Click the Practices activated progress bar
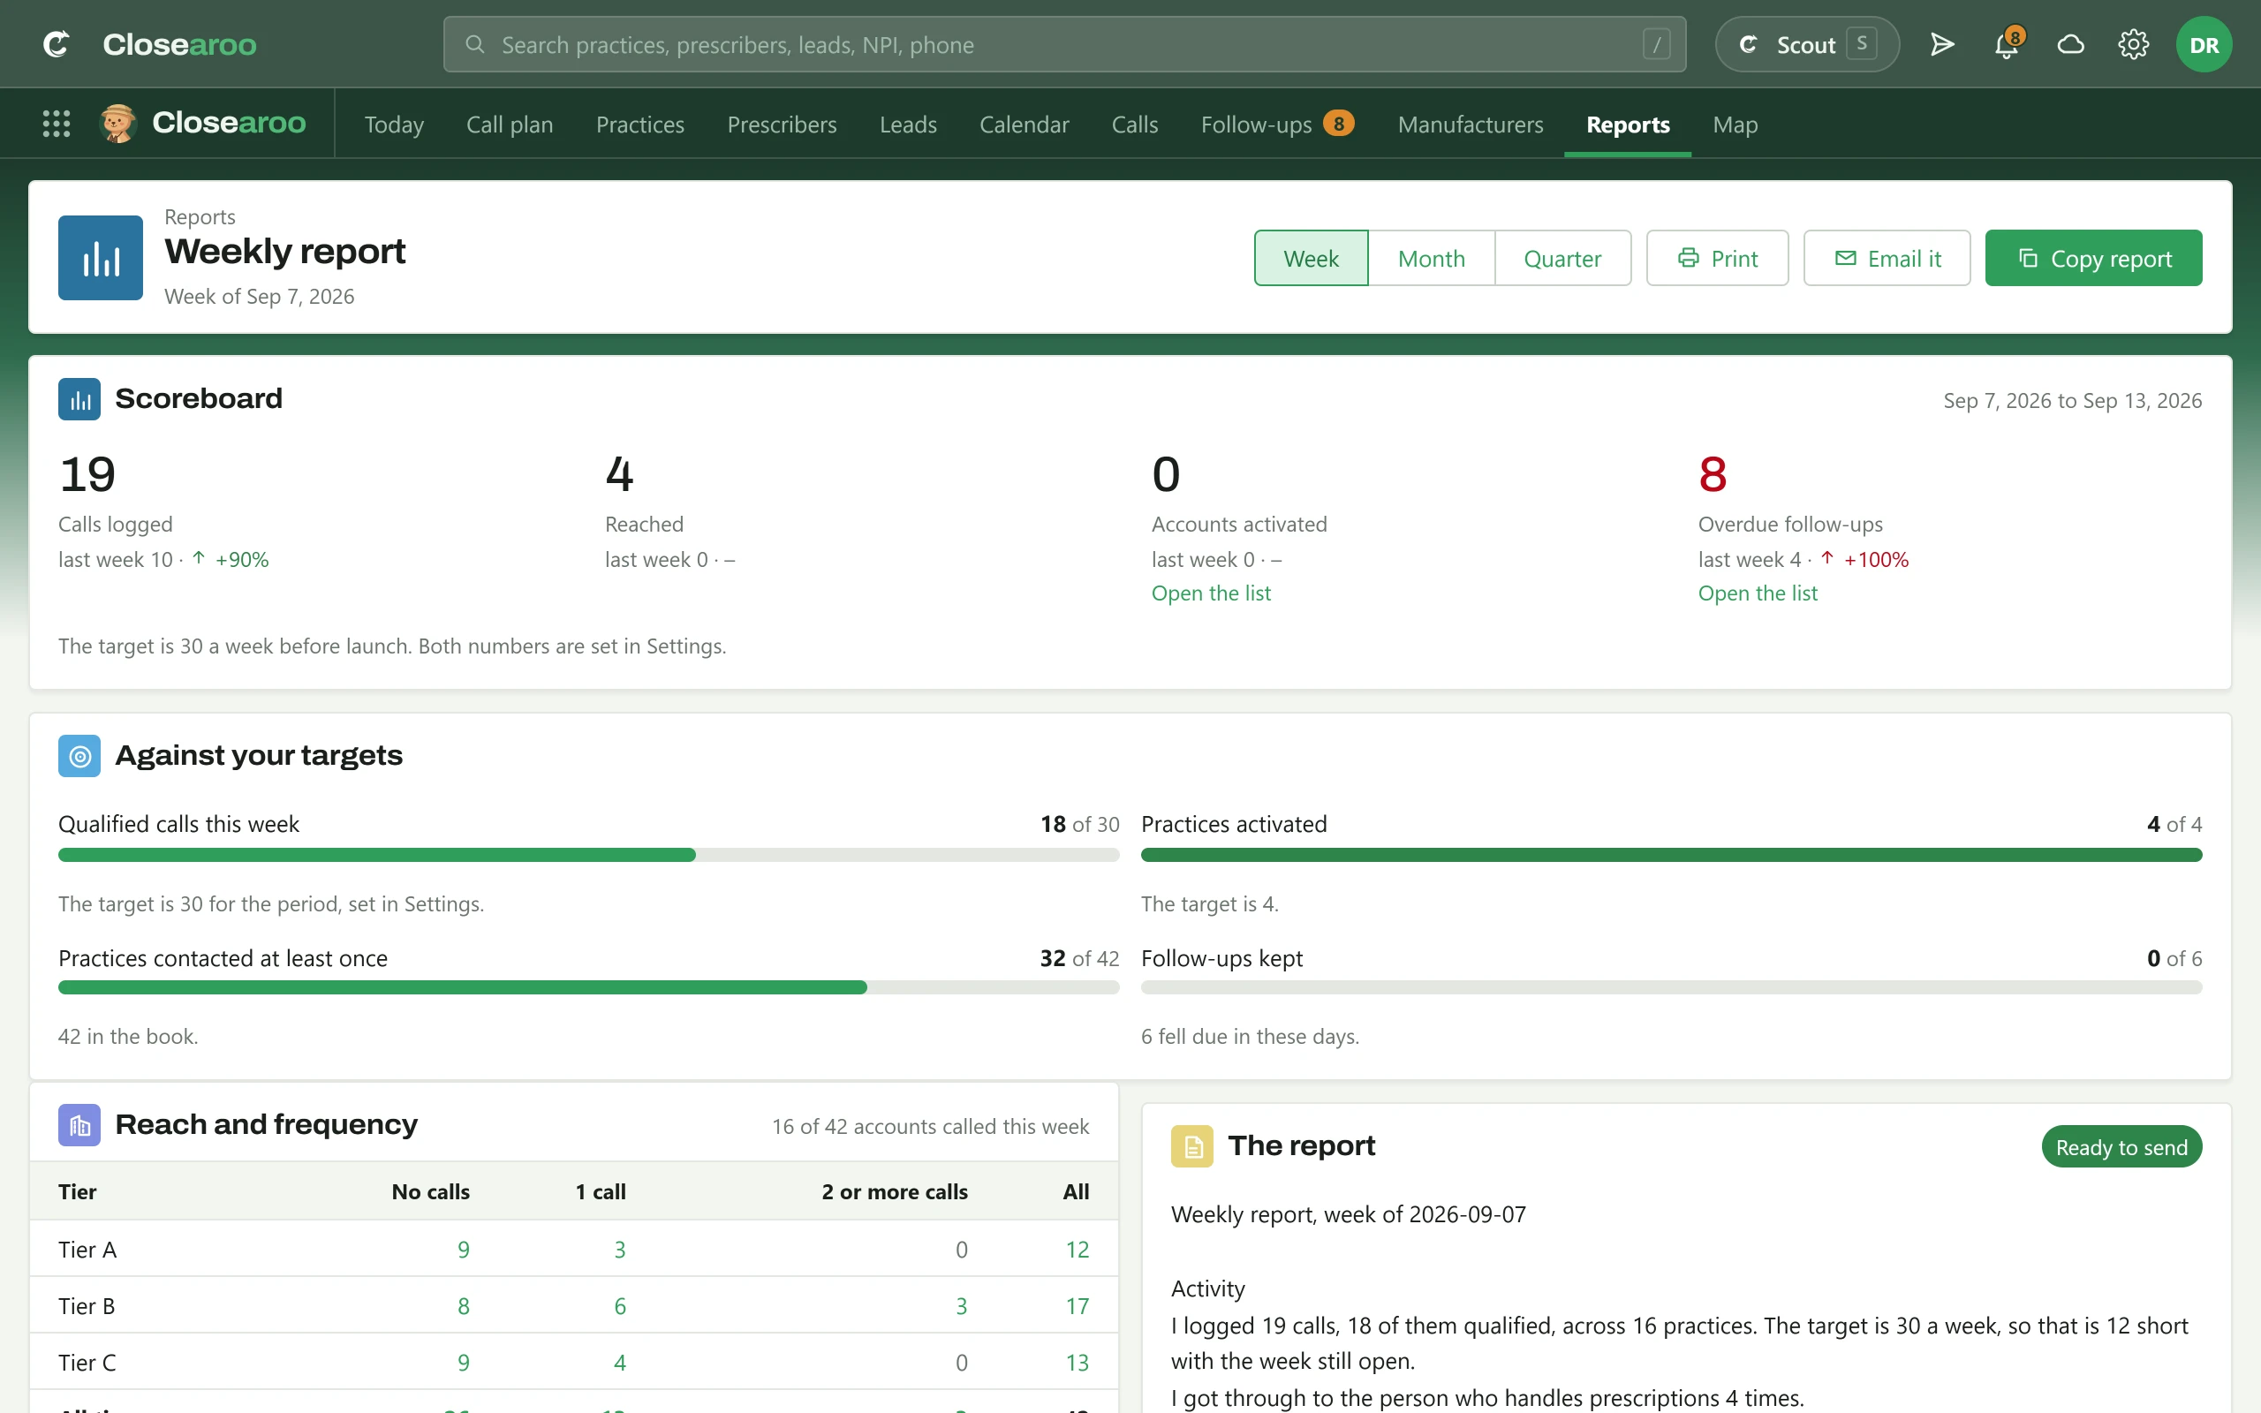 coord(1671,854)
